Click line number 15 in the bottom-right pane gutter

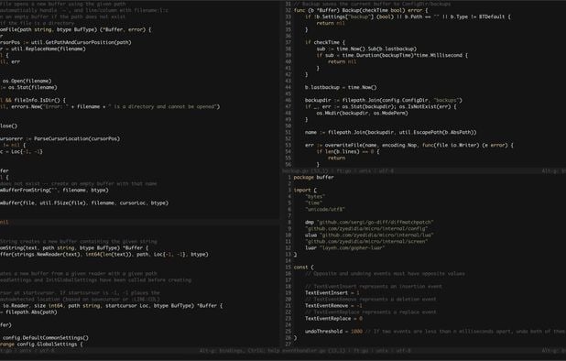point(288,268)
